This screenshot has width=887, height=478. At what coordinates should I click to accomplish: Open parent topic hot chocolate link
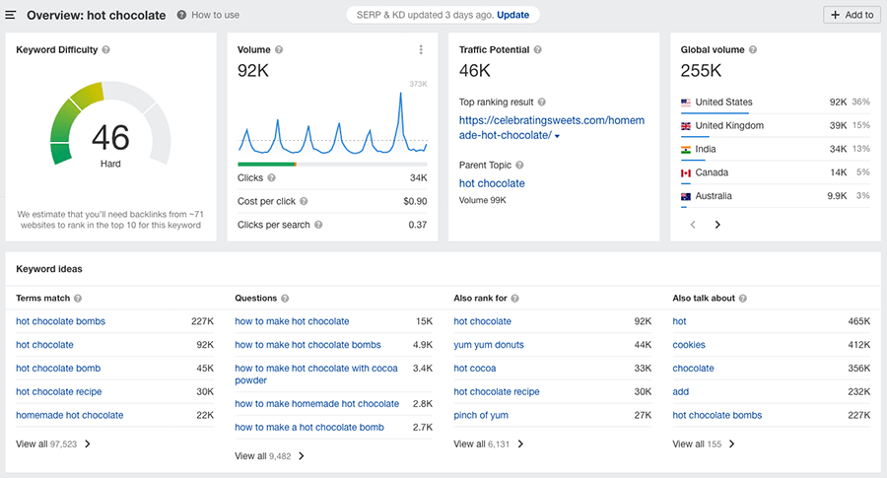pos(492,183)
